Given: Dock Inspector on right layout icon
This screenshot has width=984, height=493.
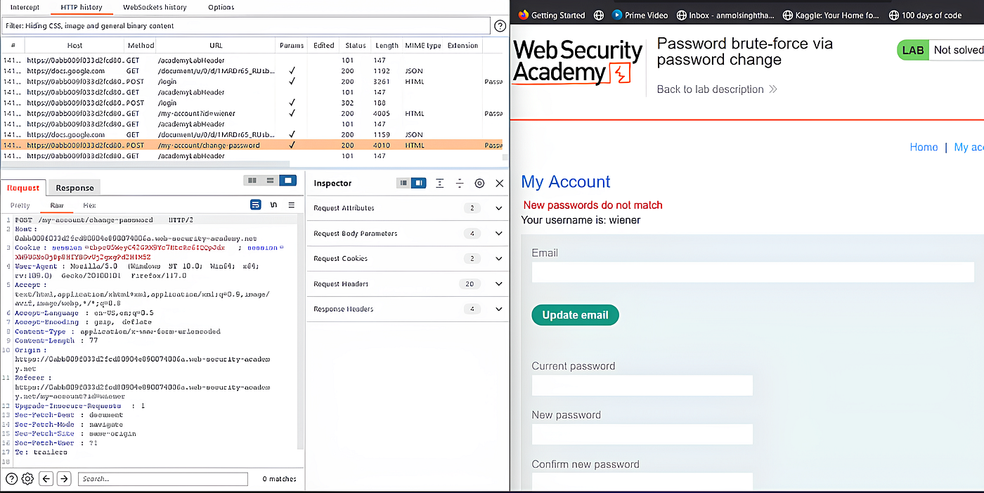Looking at the screenshot, I should (418, 183).
